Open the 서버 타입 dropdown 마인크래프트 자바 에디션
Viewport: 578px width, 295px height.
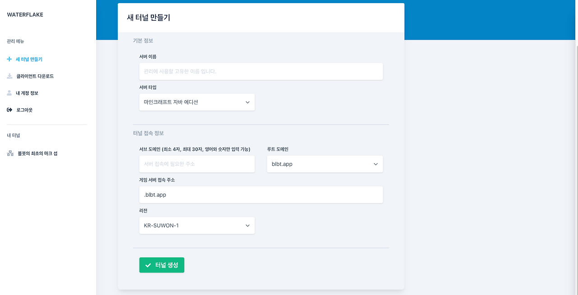coord(197,102)
